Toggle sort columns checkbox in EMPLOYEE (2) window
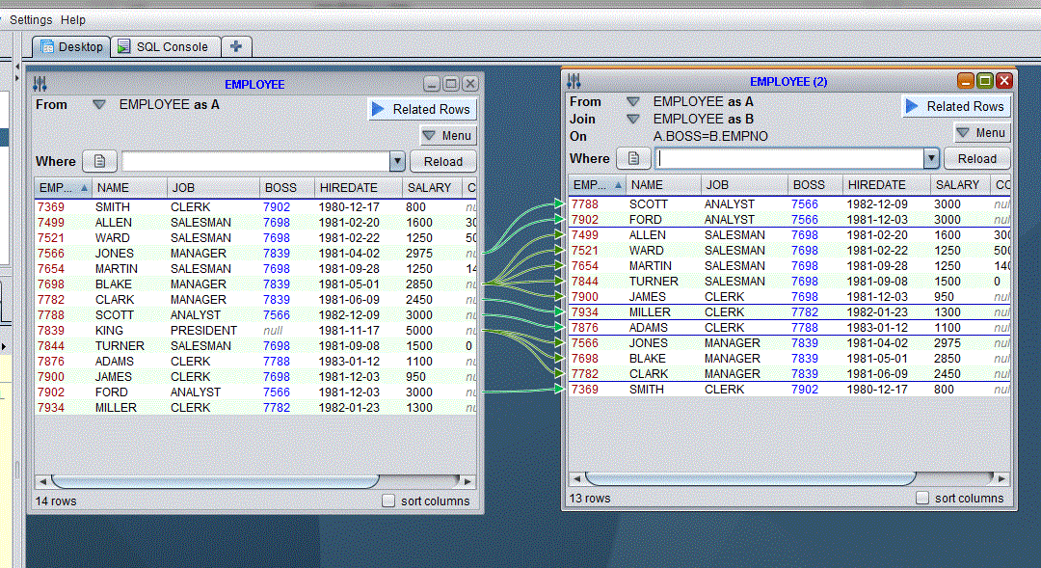The height and width of the screenshot is (568, 1041). pos(922,498)
